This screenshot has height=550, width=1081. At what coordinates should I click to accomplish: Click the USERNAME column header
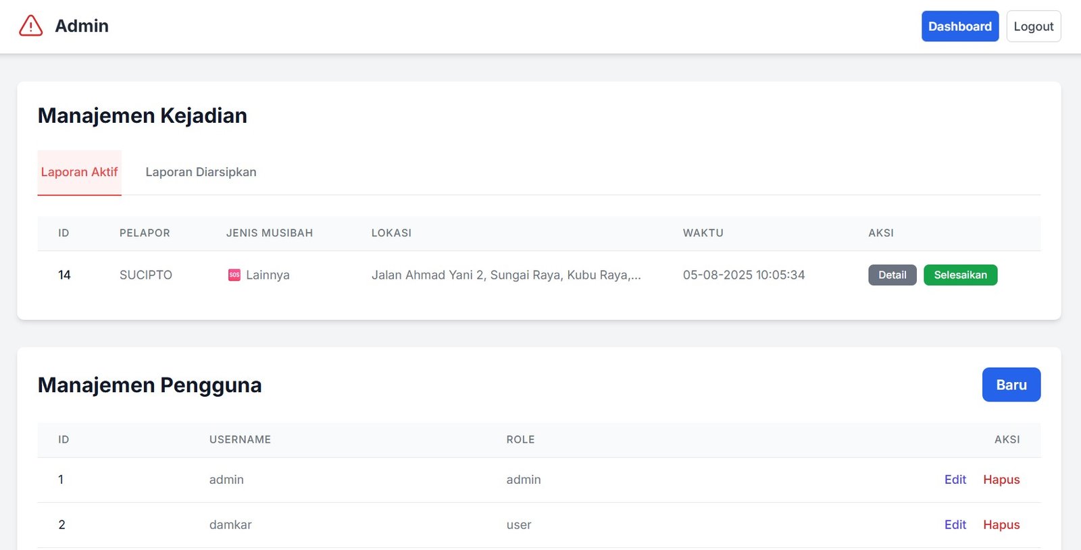coord(240,439)
